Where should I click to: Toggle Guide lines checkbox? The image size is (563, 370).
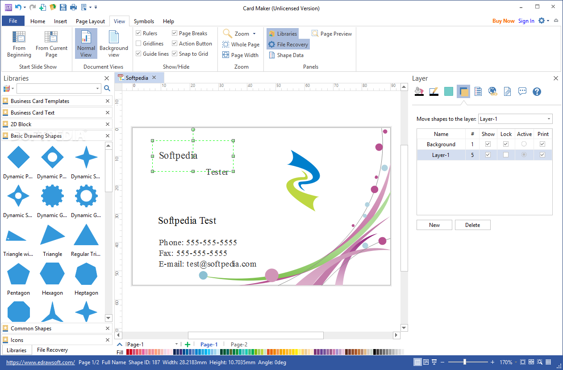click(x=139, y=53)
